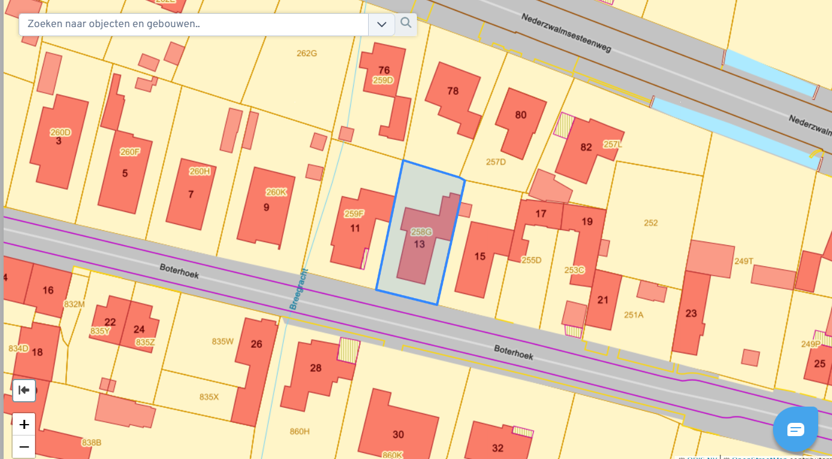Select building number 23
832x459 pixels.
691,313
